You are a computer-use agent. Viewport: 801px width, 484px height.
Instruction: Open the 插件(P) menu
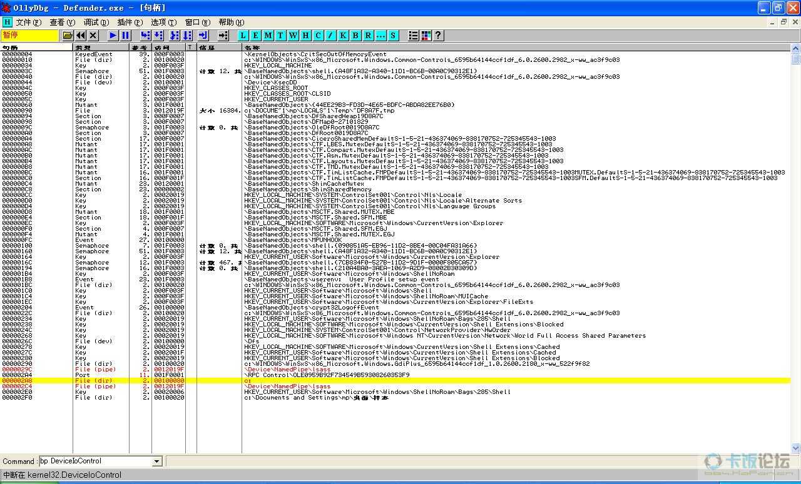click(x=130, y=23)
